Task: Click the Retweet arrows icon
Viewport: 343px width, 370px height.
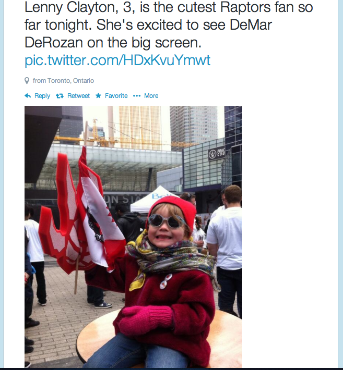Action: point(60,96)
